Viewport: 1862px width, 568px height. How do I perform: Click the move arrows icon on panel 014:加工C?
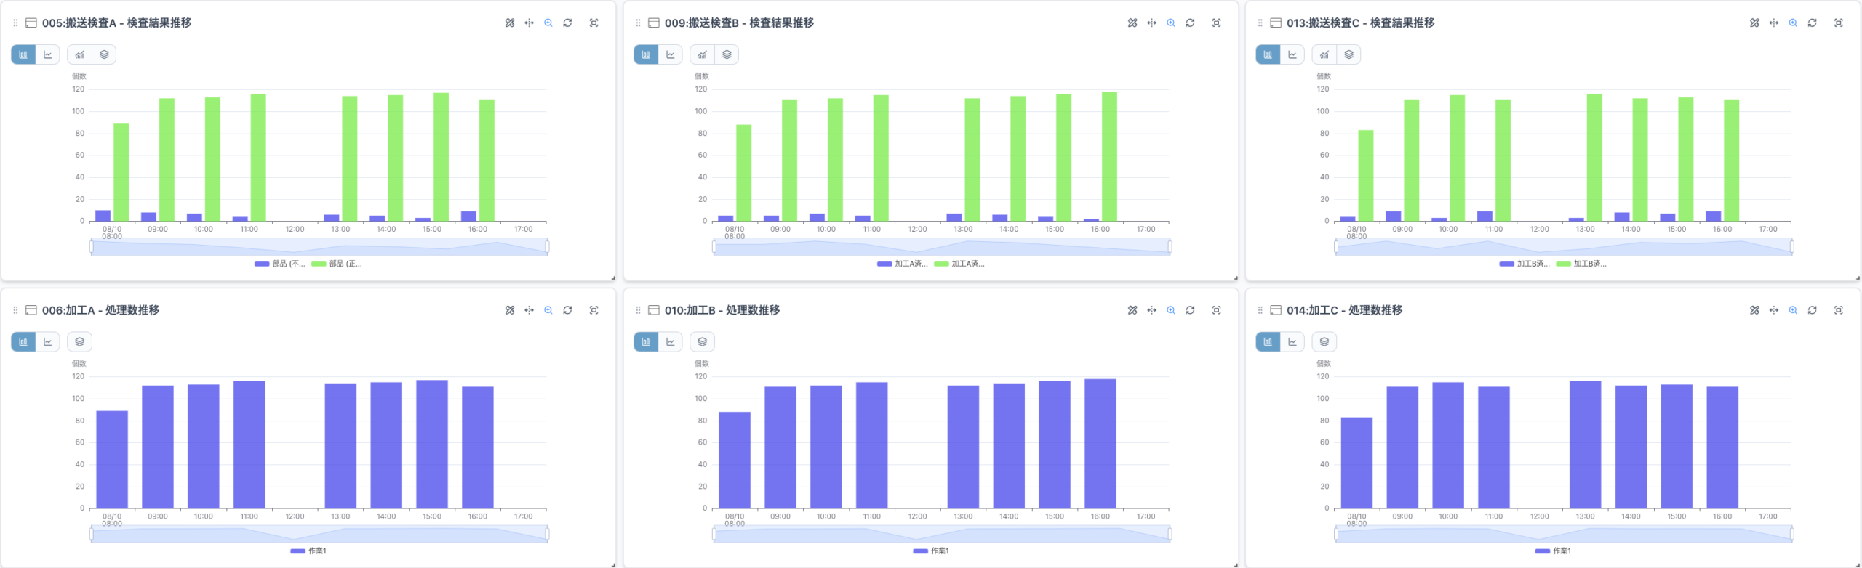(x=1774, y=310)
